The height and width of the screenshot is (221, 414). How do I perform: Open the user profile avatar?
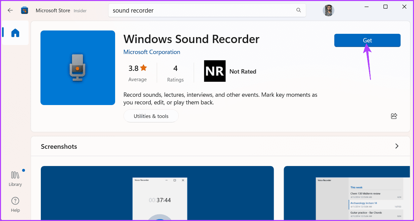click(x=328, y=11)
